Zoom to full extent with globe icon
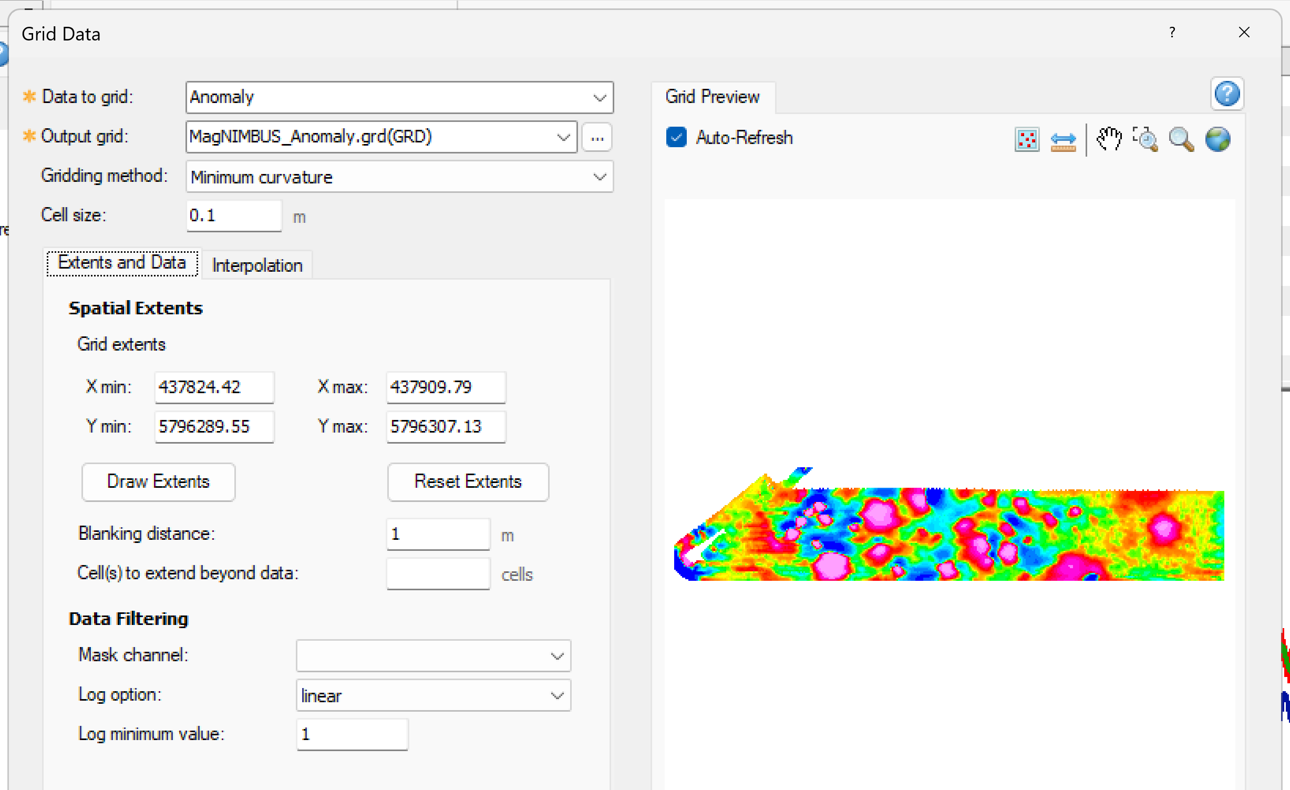Image resolution: width=1290 pixels, height=790 pixels. (1218, 139)
